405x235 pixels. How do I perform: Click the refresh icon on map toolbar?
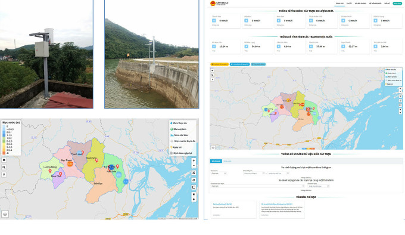click(x=194, y=180)
